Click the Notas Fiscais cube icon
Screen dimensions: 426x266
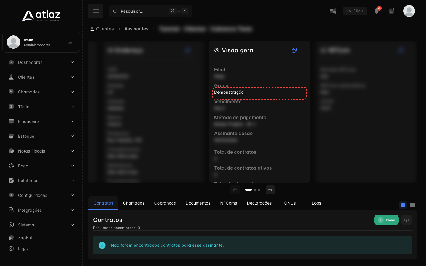(11, 151)
